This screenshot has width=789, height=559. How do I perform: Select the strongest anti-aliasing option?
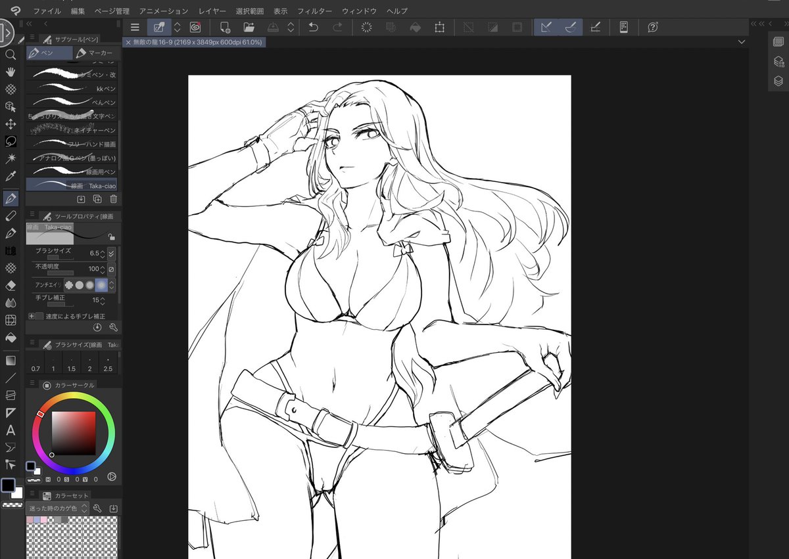(101, 285)
